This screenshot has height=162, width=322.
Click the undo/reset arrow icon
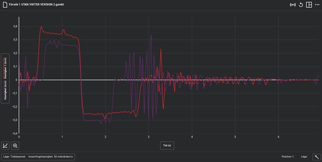coord(301,5)
